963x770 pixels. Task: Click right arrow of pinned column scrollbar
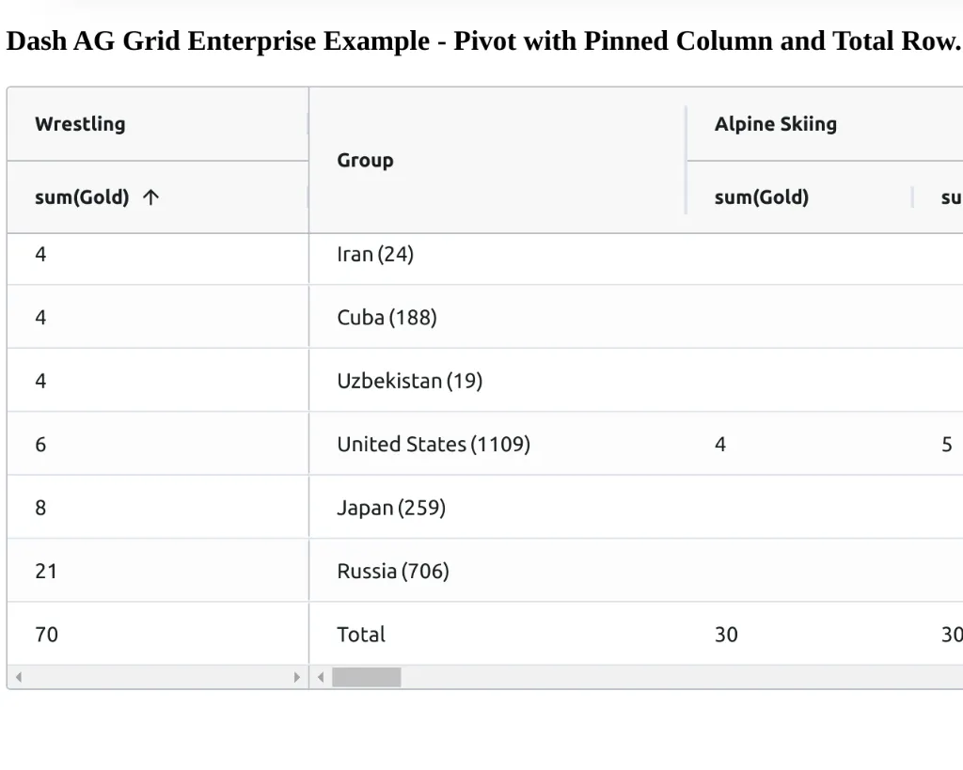pos(297,677)
